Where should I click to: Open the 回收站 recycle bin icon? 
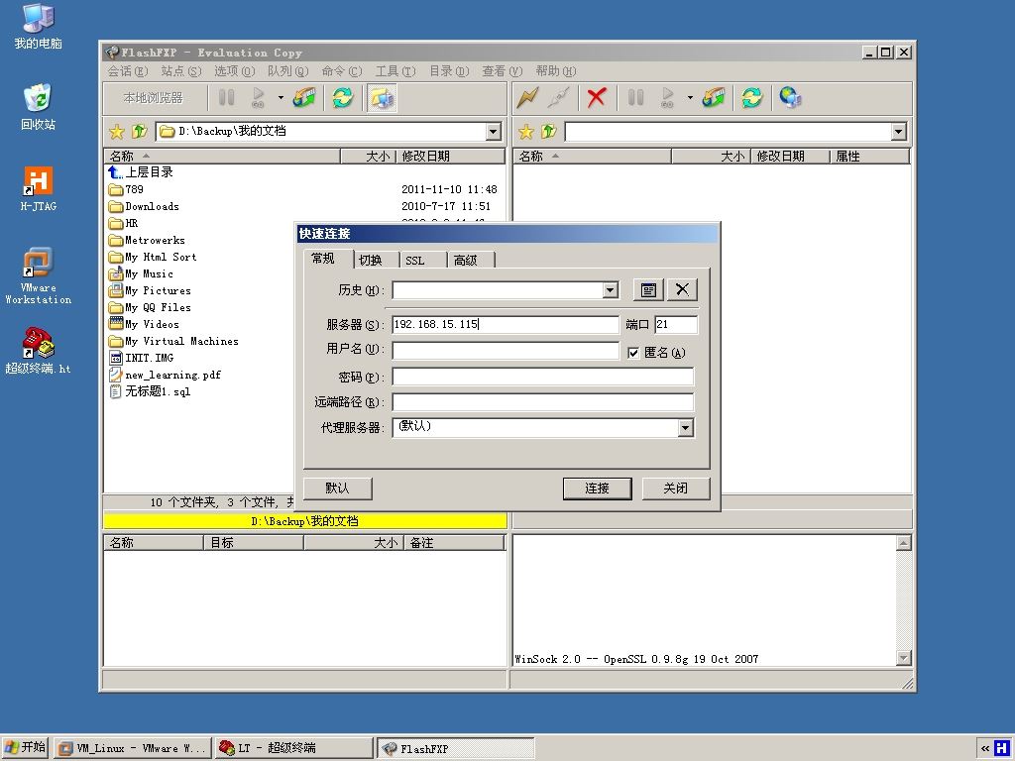39,107
